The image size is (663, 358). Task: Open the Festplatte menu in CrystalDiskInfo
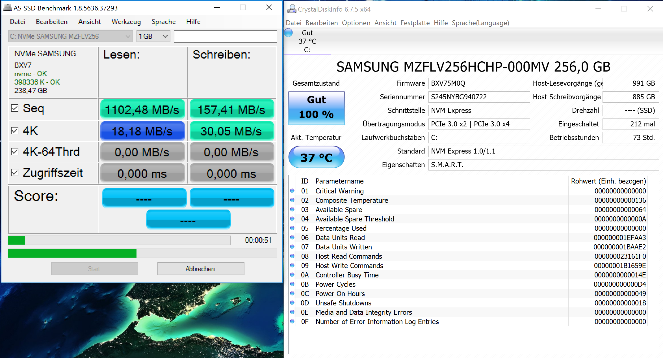(415, 23)
